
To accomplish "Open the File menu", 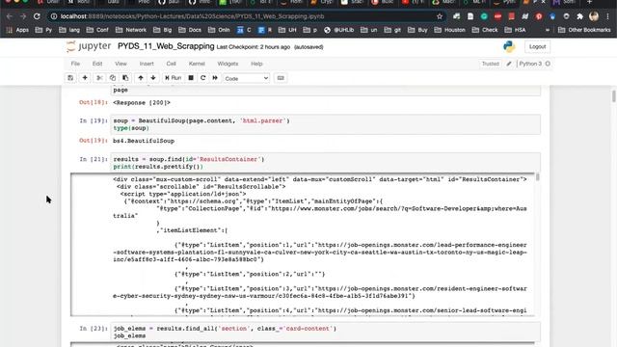I will coord(75,64).
